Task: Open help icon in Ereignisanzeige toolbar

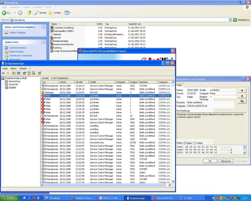Action: 39,73
